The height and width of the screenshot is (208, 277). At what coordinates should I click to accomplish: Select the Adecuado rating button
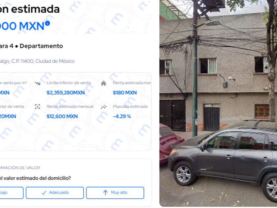(x=55, y=193)
